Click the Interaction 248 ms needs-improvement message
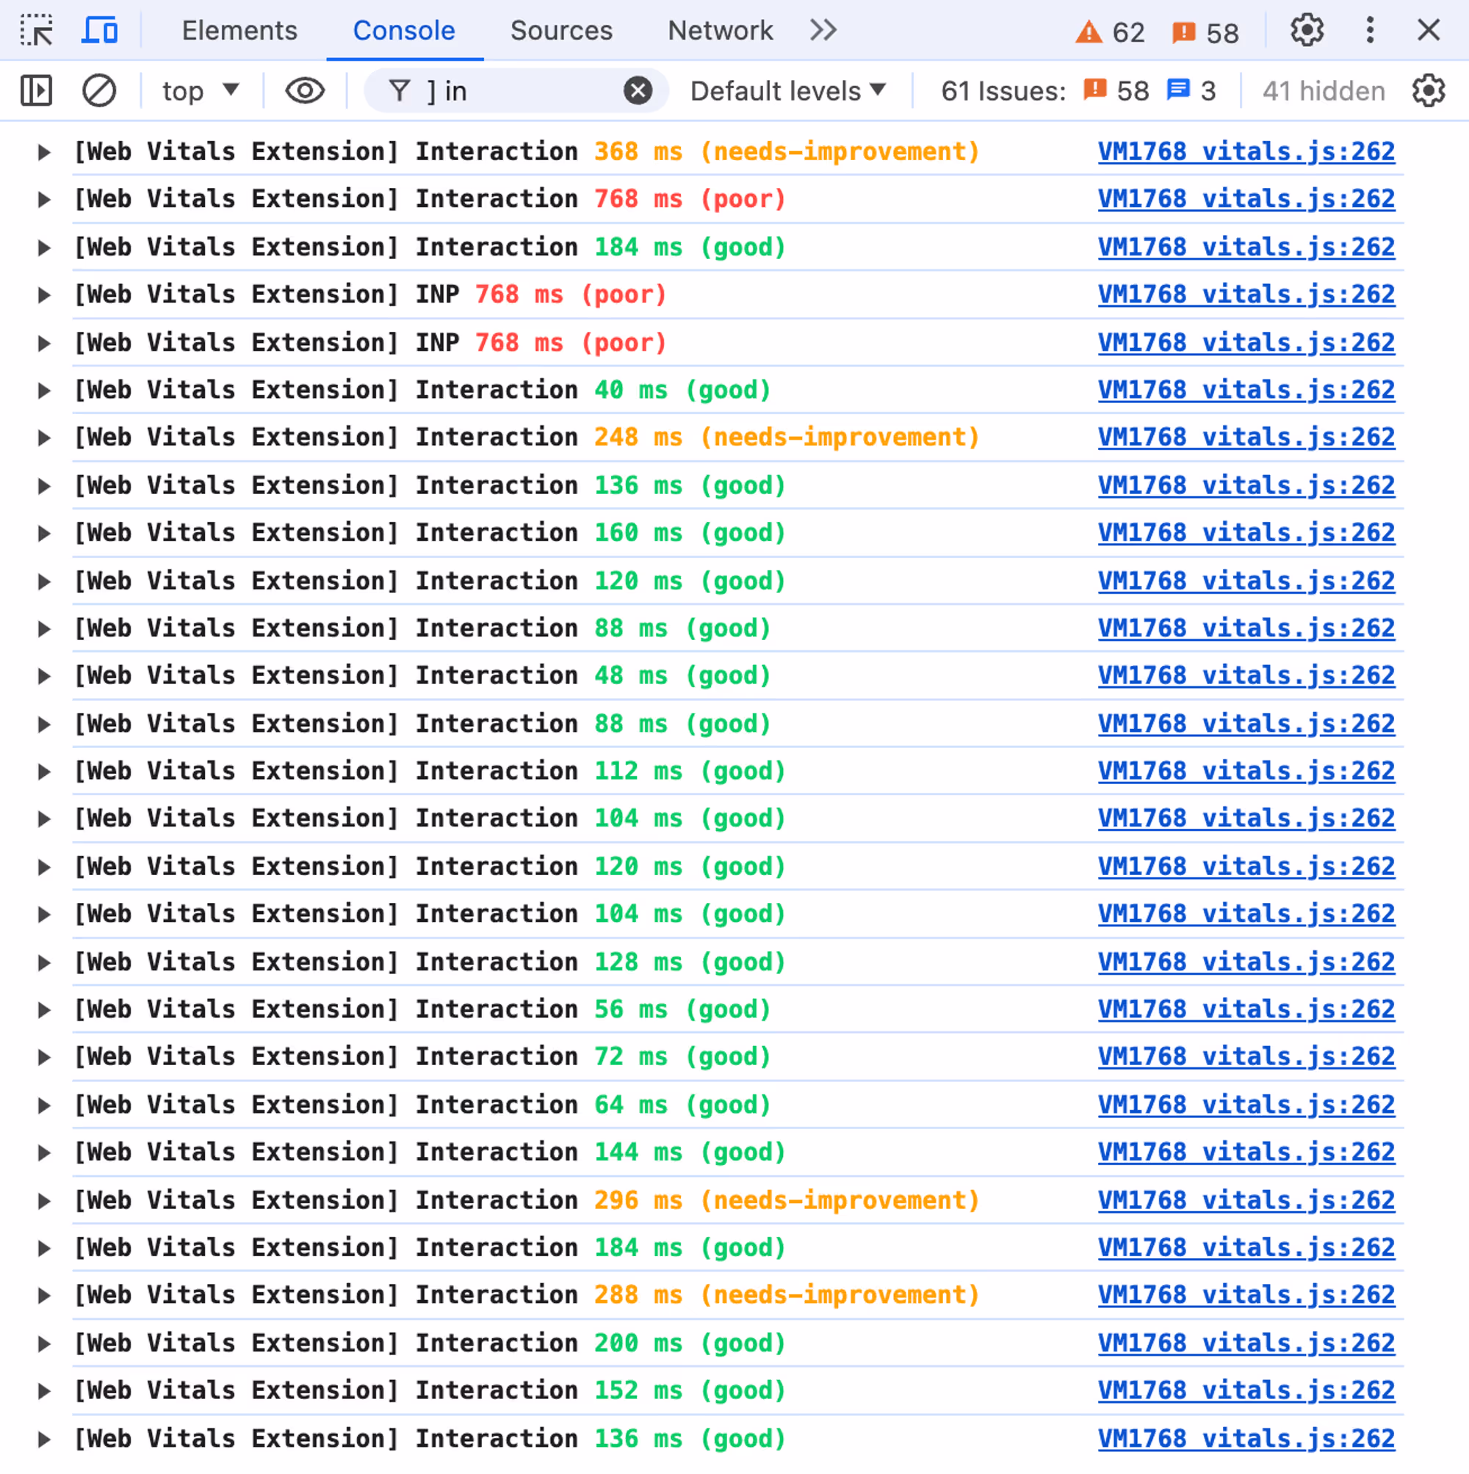The height and width of the screenshot is (1474, 1469). tap(527, 438)
